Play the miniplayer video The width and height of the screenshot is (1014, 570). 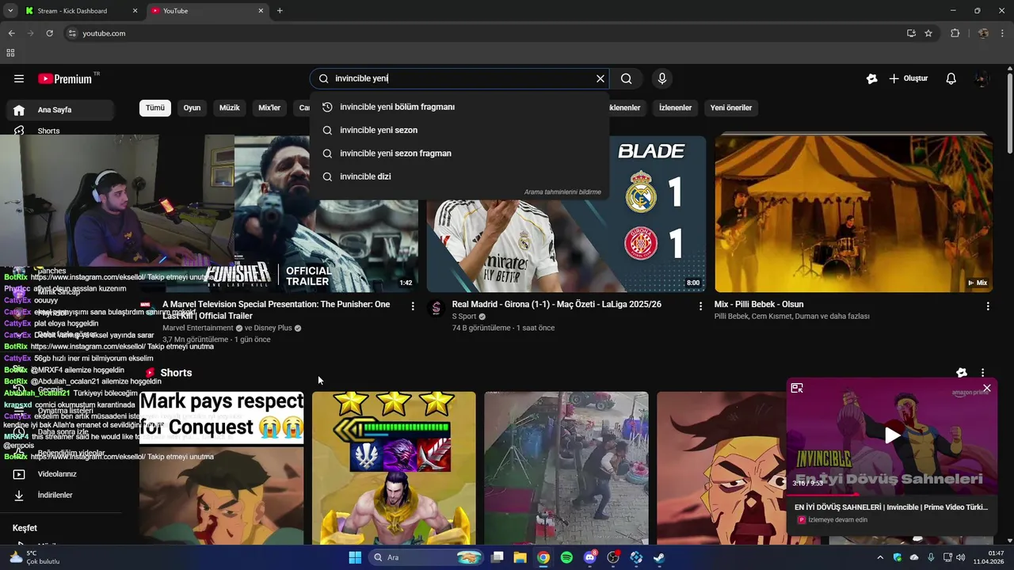click(x=892, y=435)
